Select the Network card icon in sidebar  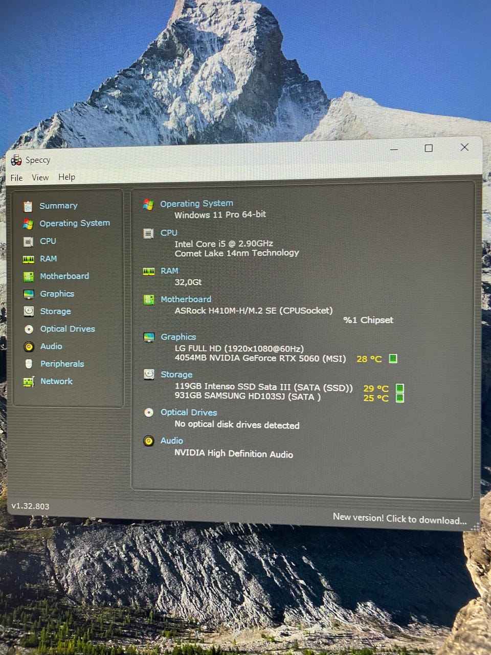29,382
